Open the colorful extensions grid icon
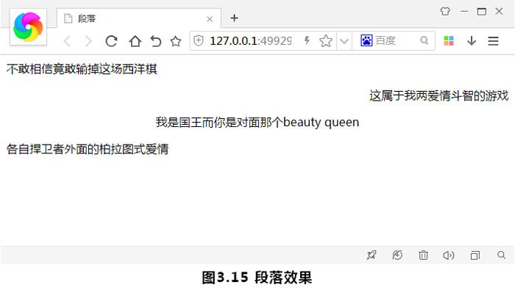The height and width of the screenshot is (290, 515). click(x=449, y=41)
